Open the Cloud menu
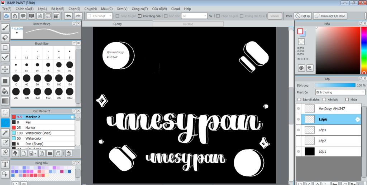367x185 pixels. tap(176, 9)
